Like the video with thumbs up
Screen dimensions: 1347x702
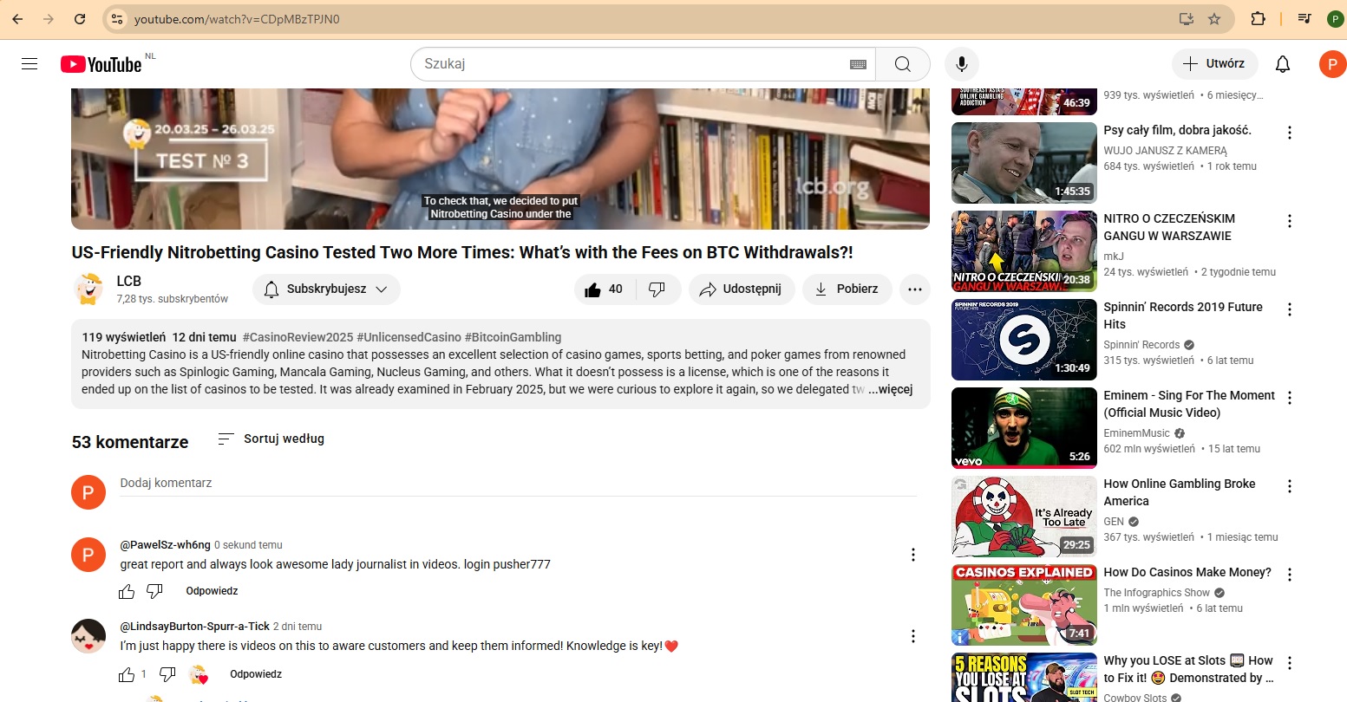pyautogui.click(x=605, y=289)
